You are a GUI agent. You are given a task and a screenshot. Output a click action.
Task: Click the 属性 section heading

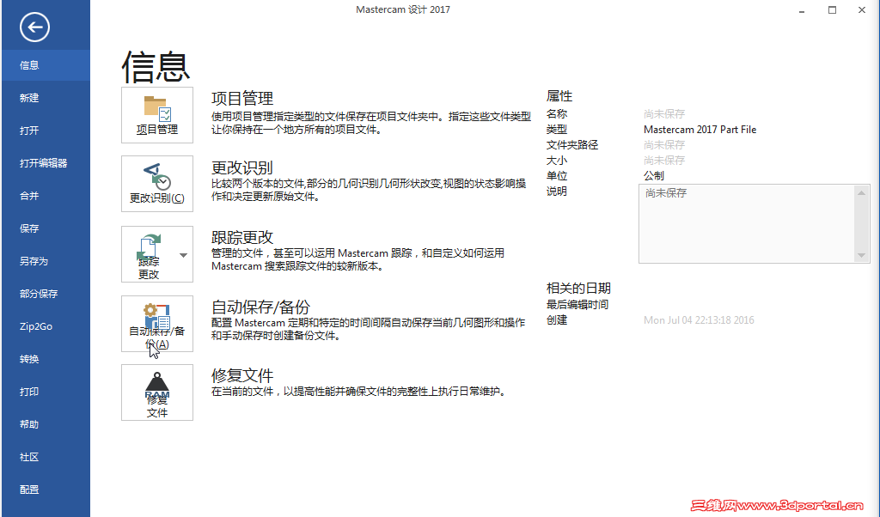pyautogui.click(x=559, y=96)
